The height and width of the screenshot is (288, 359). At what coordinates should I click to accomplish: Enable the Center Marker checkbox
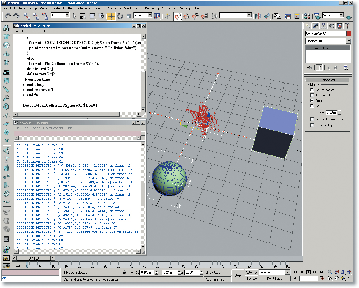tap(312, 90)
